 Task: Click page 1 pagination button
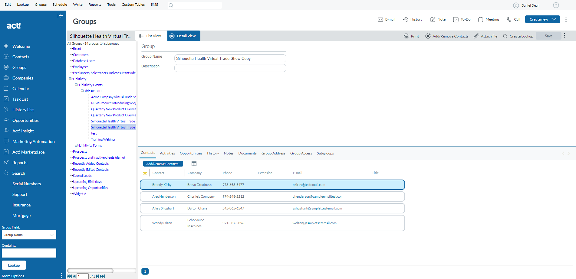[145, 271]
